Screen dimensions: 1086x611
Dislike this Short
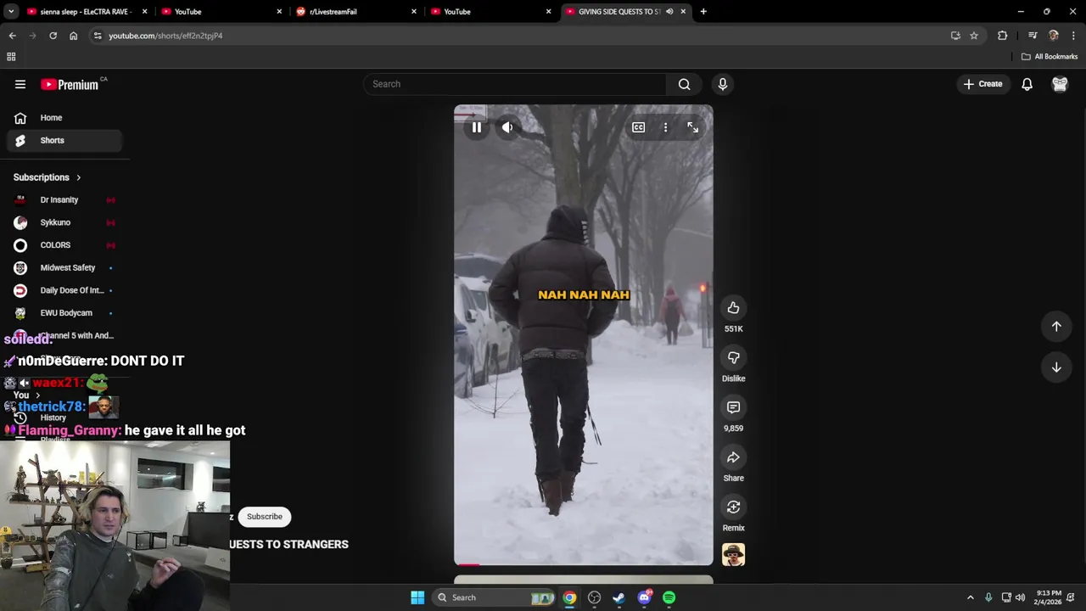[x=733, y=358]
